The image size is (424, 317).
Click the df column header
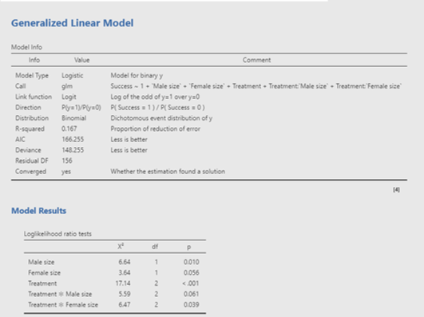(x=155, y=247)
